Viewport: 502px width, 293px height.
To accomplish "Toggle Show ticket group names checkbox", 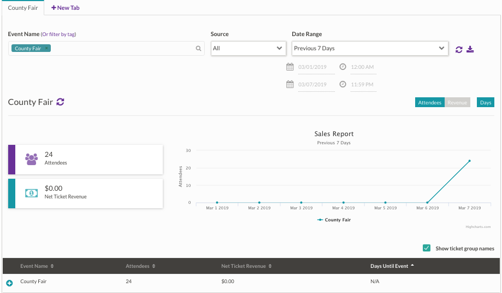I will click(427, 248).
